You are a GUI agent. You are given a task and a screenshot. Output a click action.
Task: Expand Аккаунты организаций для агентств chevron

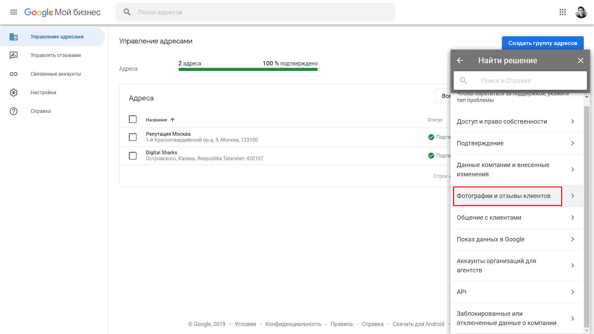573,266
